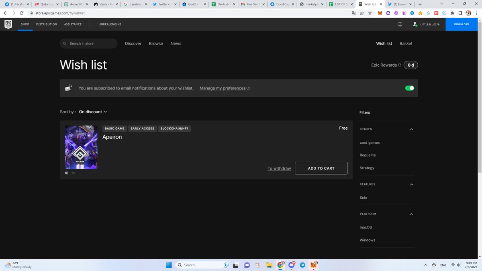Filter by Solo feature
Screen dimensions: 482x271
tap(364, 198)
